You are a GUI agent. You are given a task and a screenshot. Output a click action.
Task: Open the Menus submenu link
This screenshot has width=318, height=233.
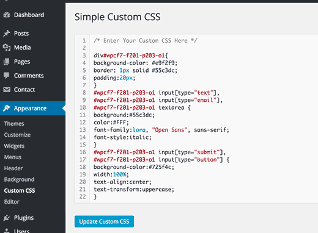[13, 157]
